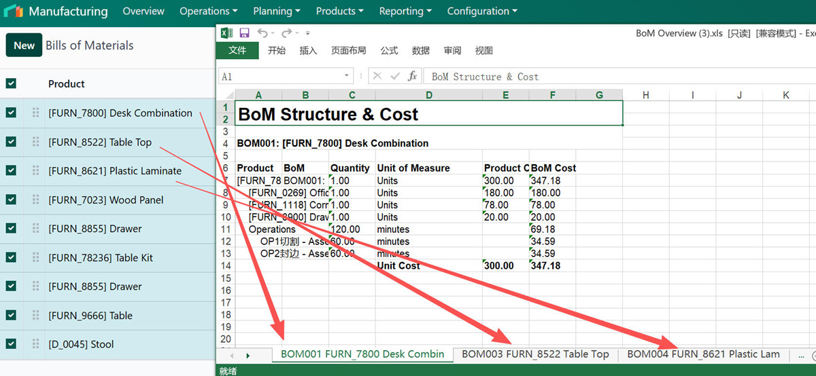
Task: Click the fx insert function icon
Action: click(412, 77)
